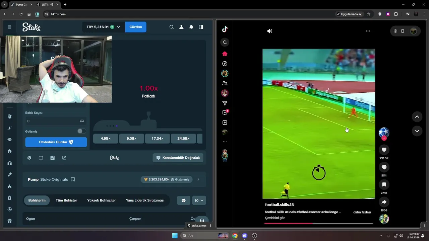Switch to Pump browser tab

tap(21, 5)
